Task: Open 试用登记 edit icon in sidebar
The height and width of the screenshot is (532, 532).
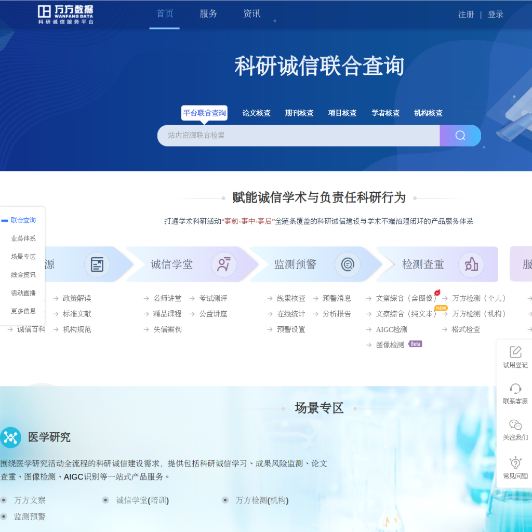Action: [x=515, y=352]
